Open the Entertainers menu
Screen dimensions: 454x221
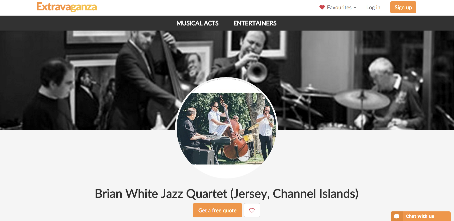tap(255, 23)
